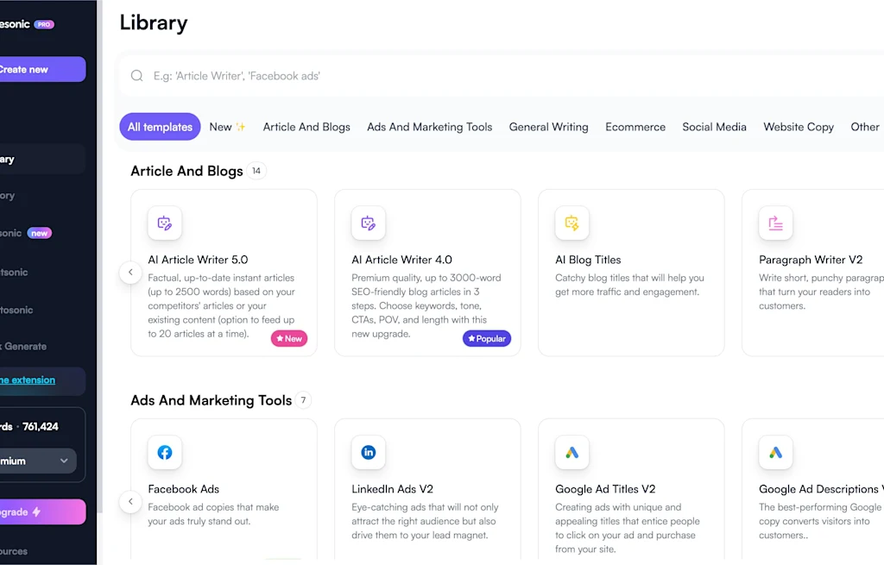Click the Google Ad Titles V2 title

(x=605, y=489)
